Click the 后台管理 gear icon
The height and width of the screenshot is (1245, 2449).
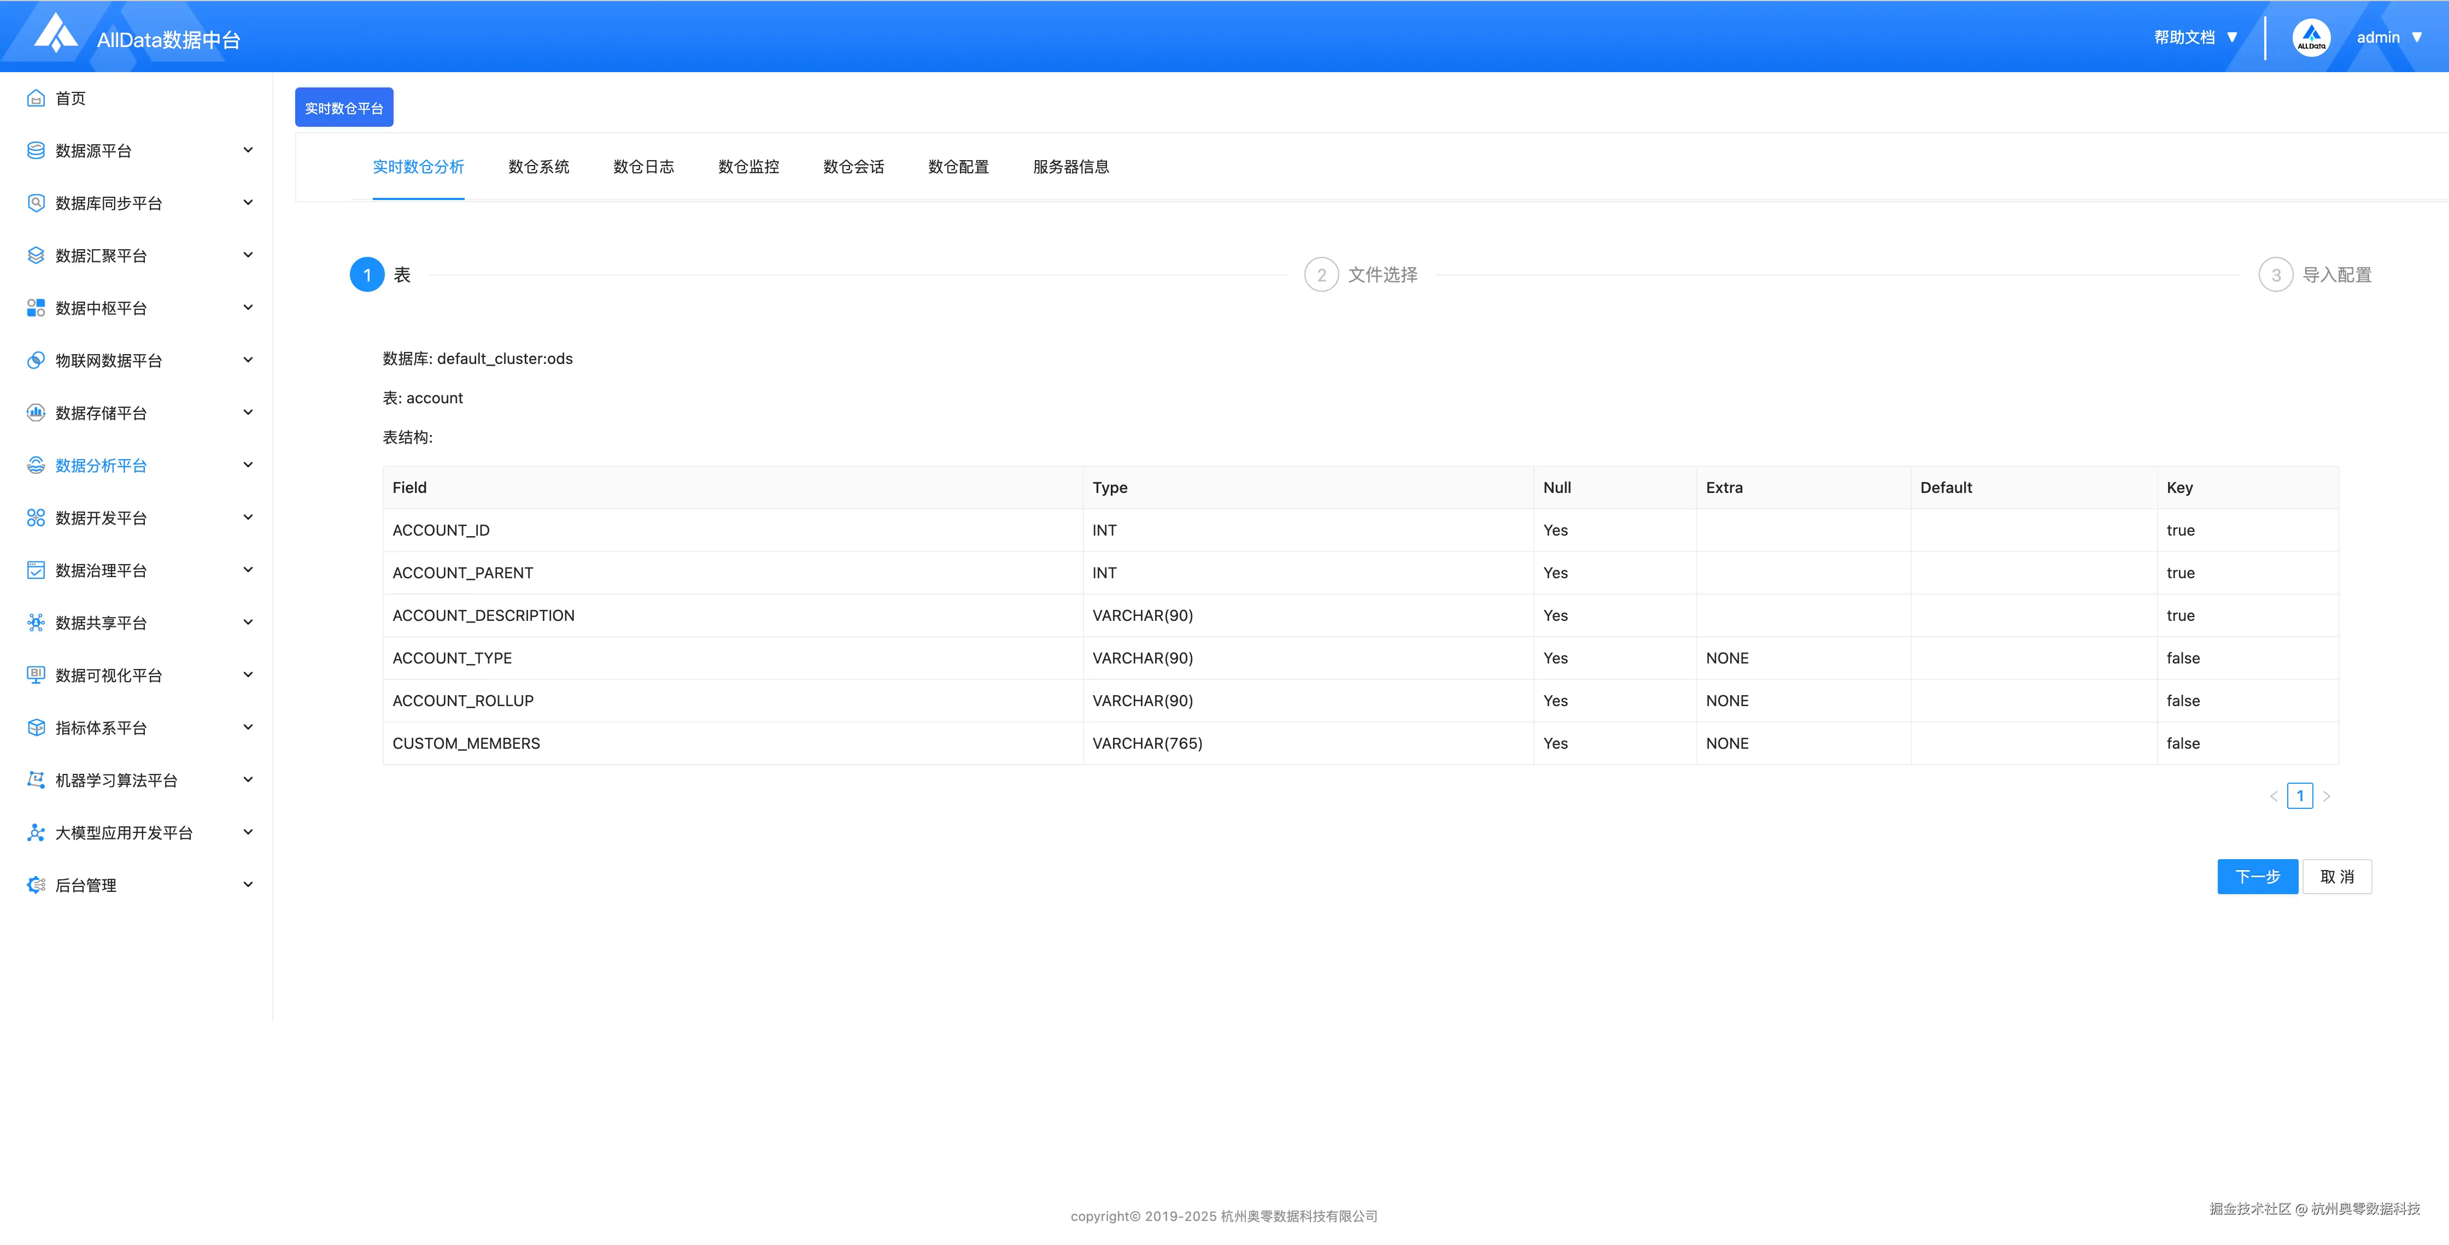(x=36, y=885)
